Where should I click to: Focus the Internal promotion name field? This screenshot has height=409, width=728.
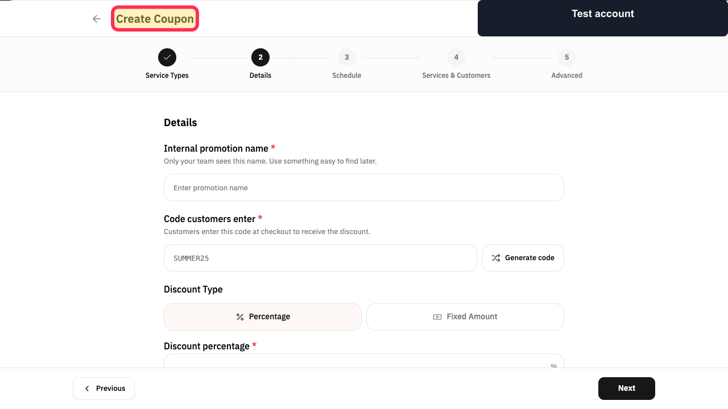pos(364,187)
